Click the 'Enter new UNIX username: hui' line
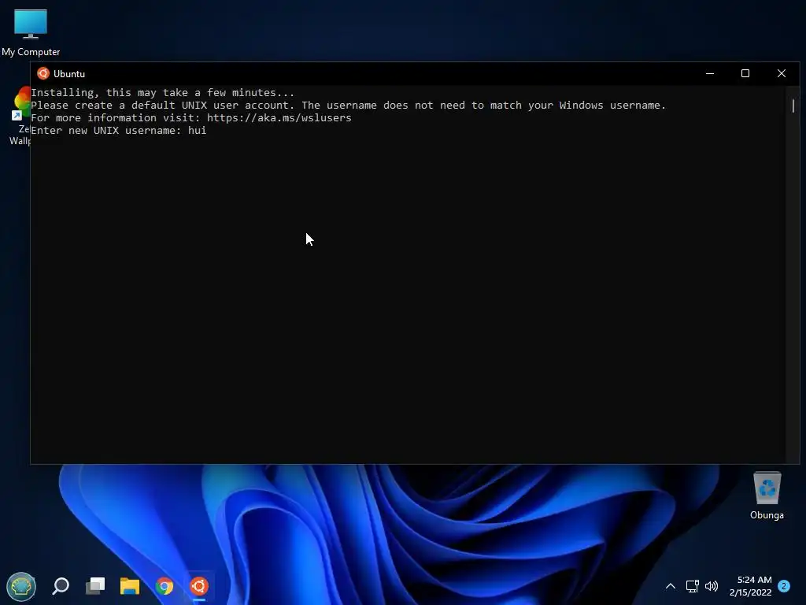 coord(119,131)
